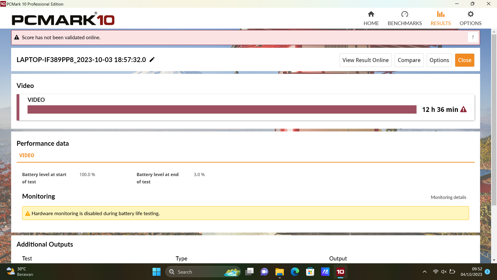Show hidden tray icons chevron

point(425,272)
